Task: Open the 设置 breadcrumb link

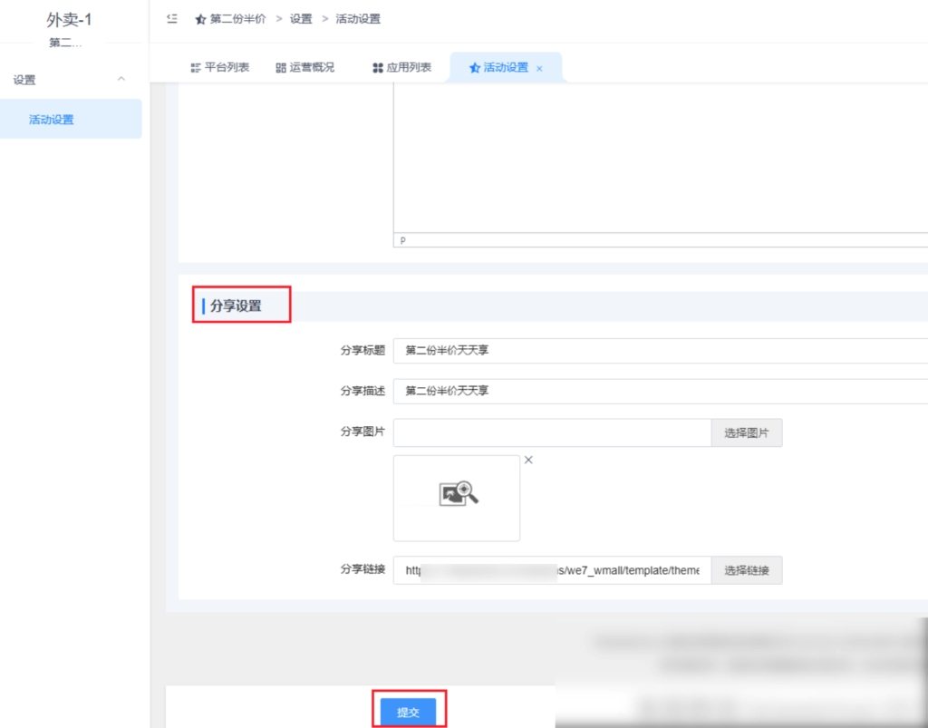Action: 300,18
